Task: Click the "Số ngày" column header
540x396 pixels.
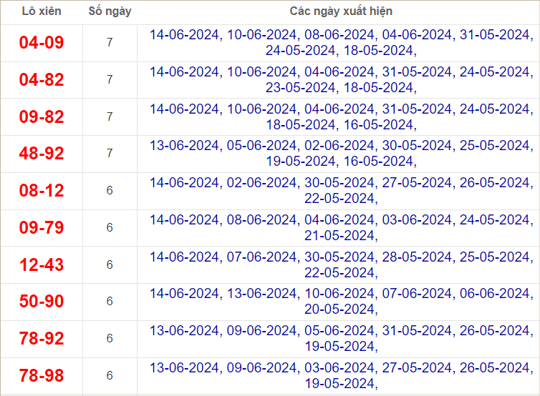Action: click(x=110, y=11)
